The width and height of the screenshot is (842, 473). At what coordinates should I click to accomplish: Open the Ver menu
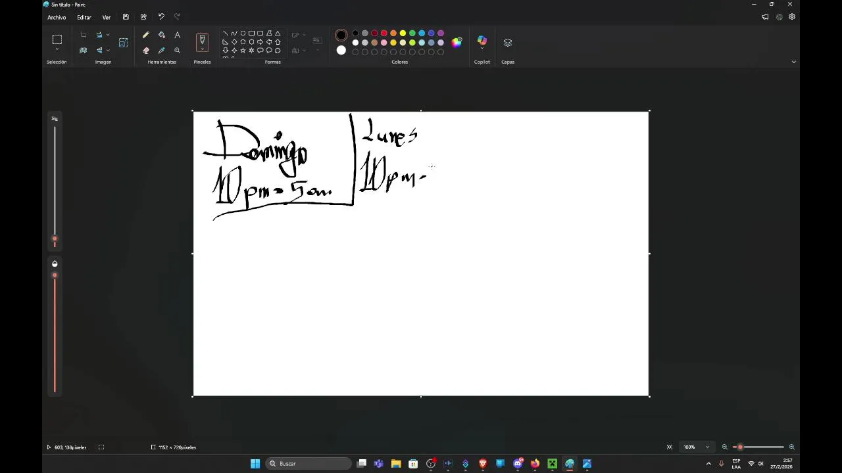pyautogui.click(x=107, y=17)
